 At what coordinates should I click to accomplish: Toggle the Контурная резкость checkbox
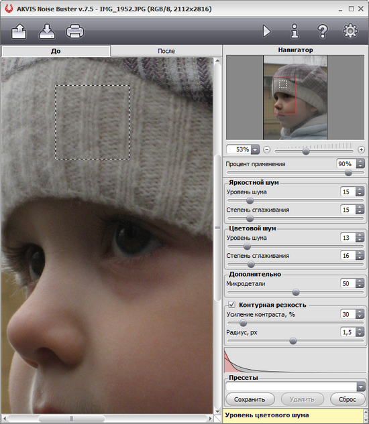(x=231, y=305)
